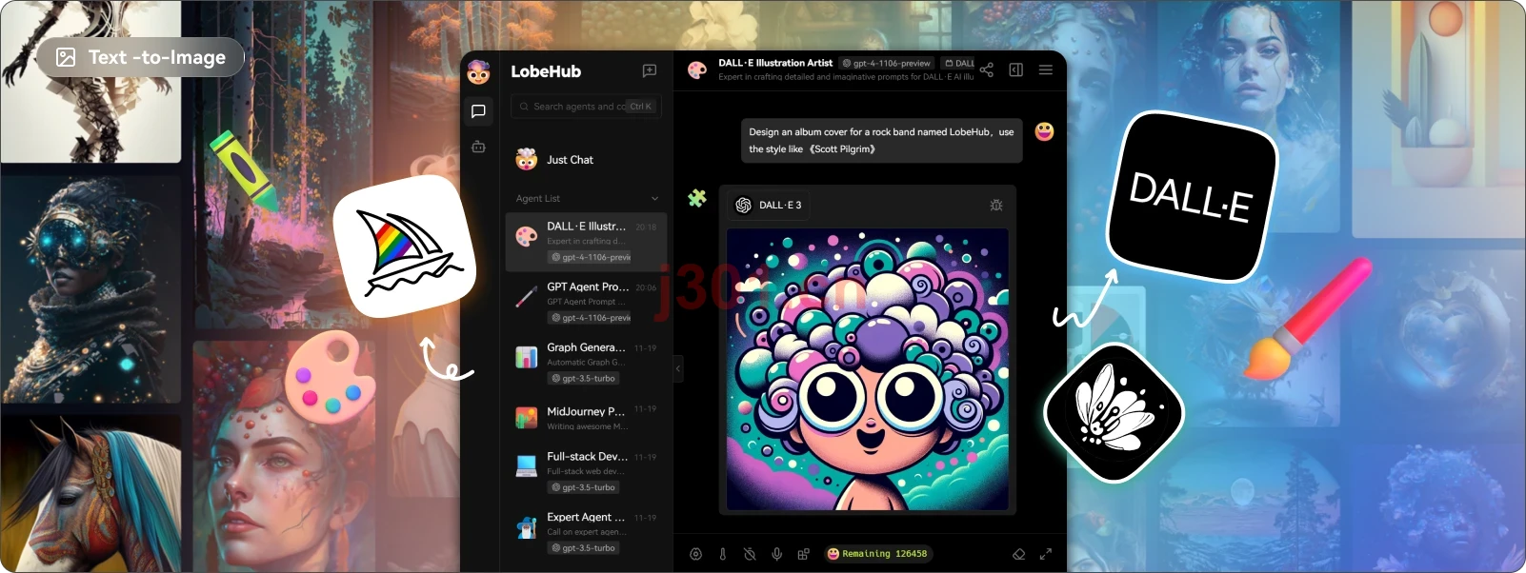
Task: Collapse the session list panel handle
Action: [x=678, y=368]
